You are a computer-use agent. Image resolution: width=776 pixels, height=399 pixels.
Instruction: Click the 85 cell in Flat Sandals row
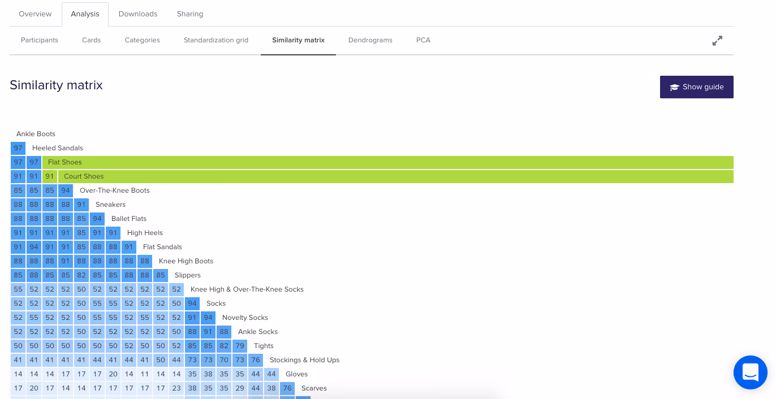click(x=81, y=247)
